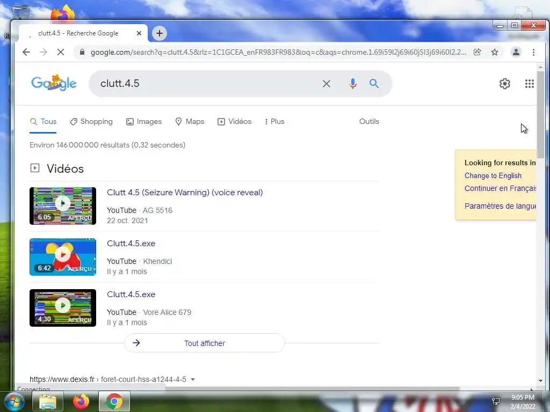The image size is (550, 412).
Task: Select the Tous results tab
Action: tap(43, 122)
